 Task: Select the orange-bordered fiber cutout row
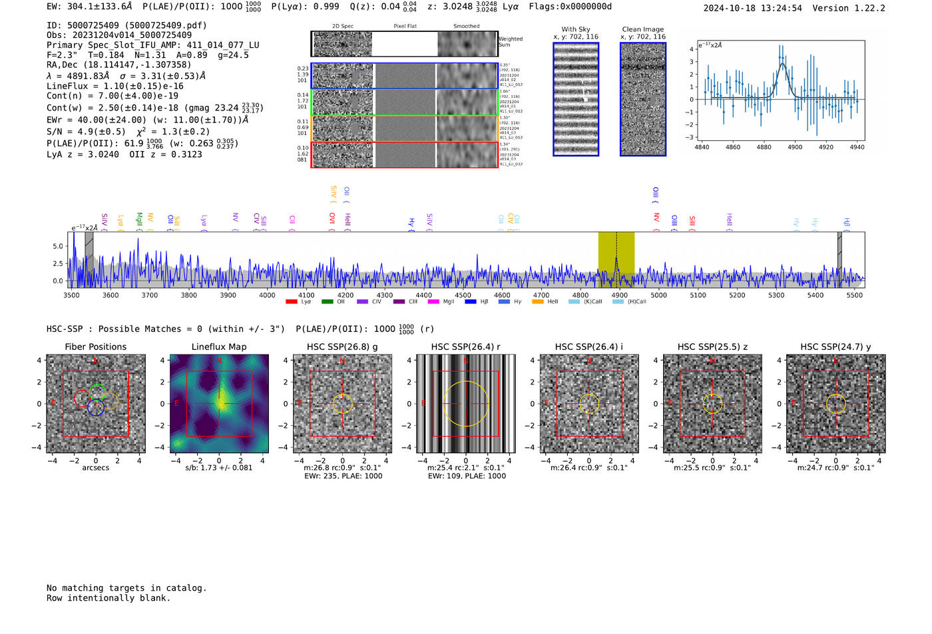tap(404, 128)
